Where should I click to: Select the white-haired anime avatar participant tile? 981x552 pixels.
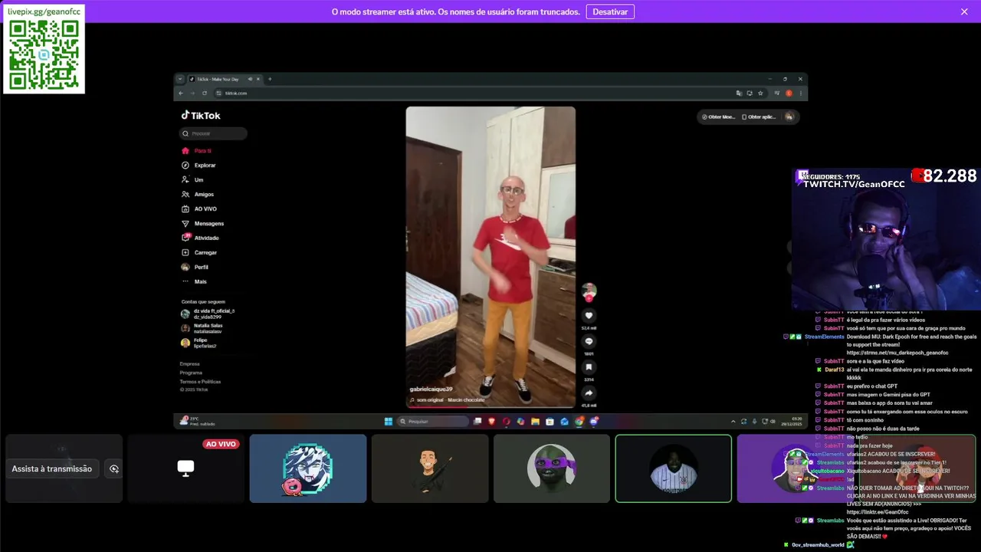(x=308, y=468)
